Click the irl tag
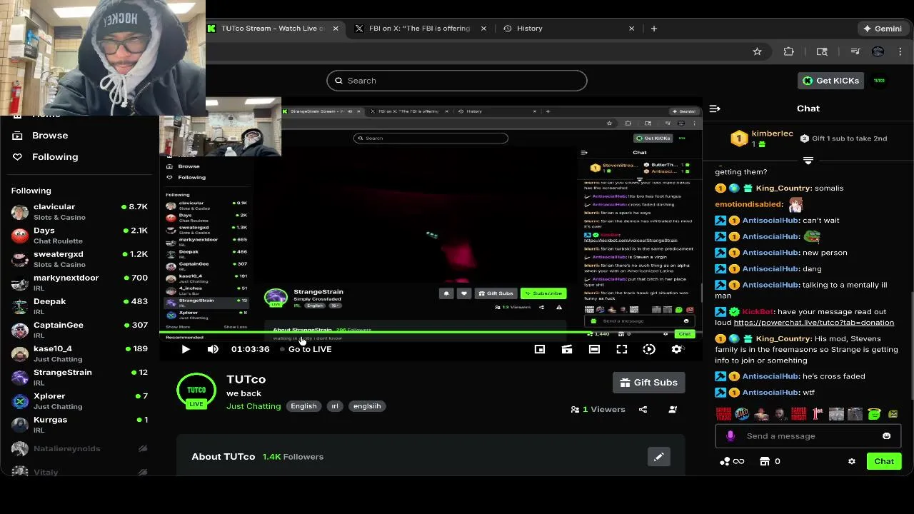This screenshot has width=914, height=514. point(334,406)
